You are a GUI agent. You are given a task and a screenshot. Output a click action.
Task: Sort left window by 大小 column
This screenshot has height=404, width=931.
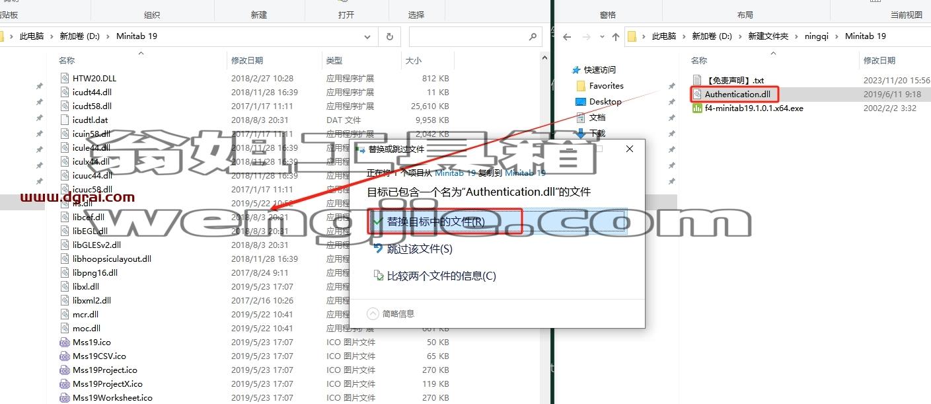pos(414,60)
